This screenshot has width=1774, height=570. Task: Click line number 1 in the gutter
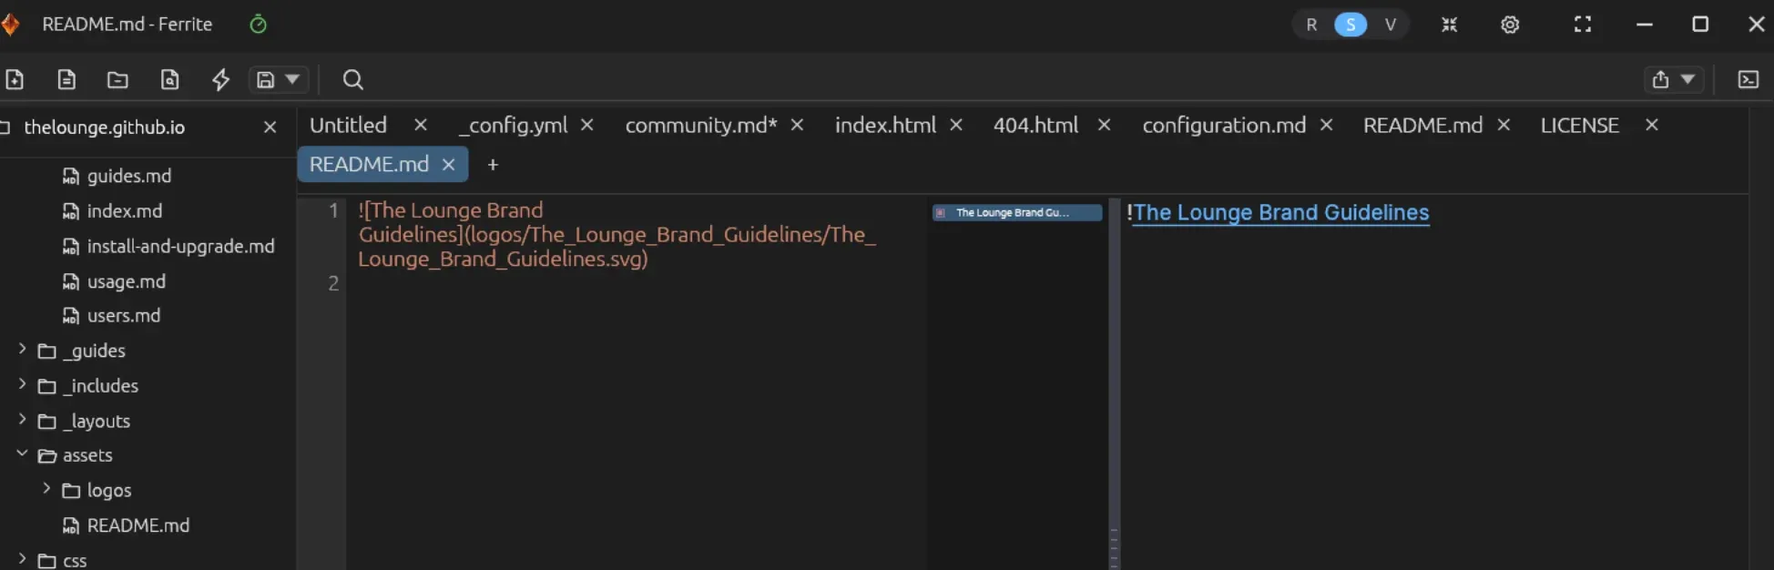333,211
